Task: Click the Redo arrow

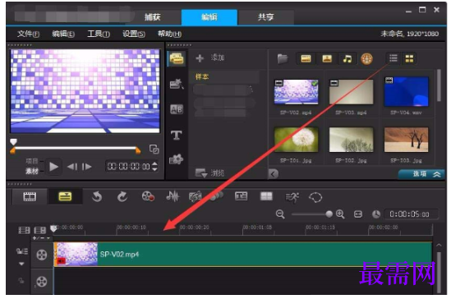Action: coord(122,197)
